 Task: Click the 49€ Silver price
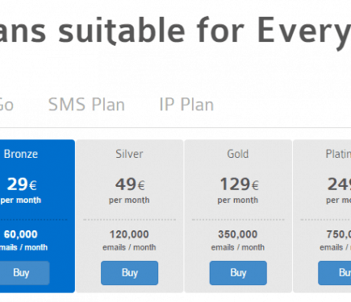(129, 190)
